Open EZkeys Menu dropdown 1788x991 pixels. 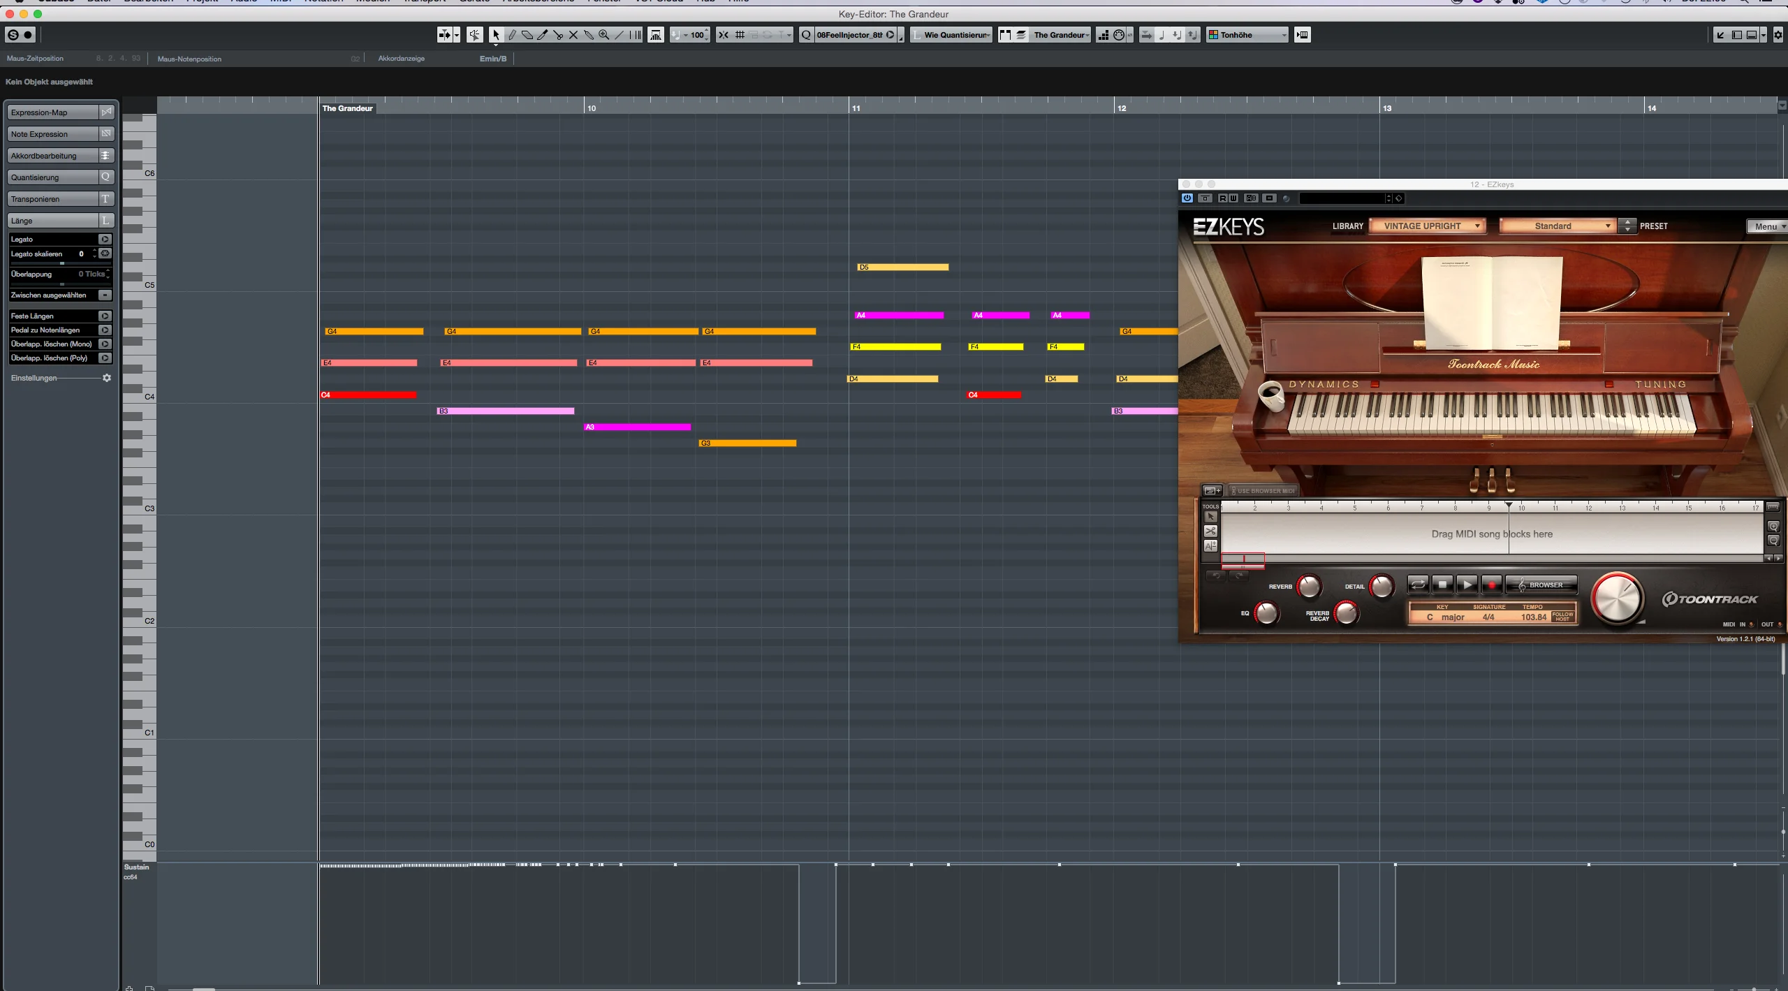pos(1767,226)
